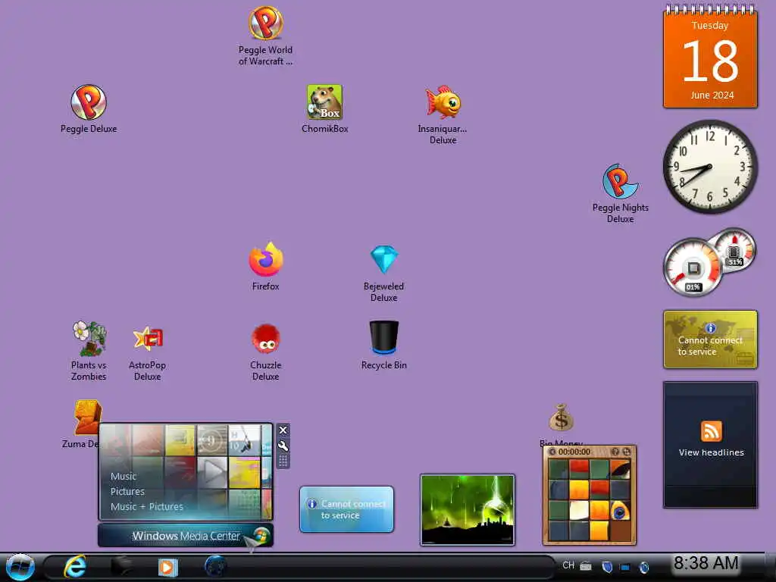776x582 pixels.
Task: Launch Internet Explorer from the taskbar
Action: [75, 567]
